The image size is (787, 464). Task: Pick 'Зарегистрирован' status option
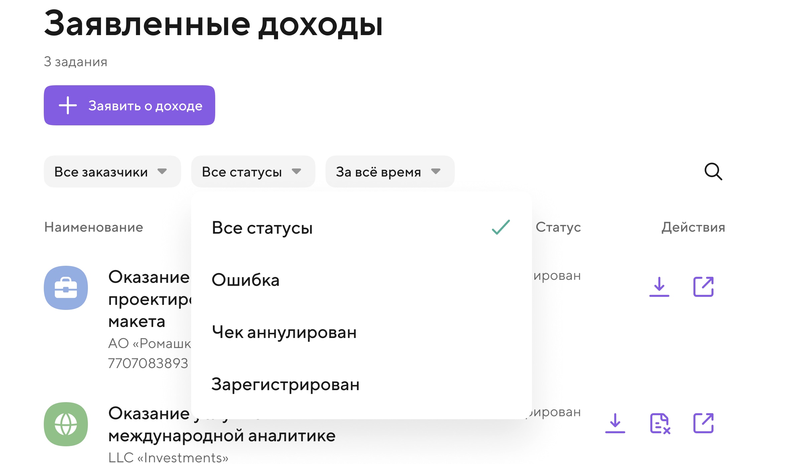[285, 384]
